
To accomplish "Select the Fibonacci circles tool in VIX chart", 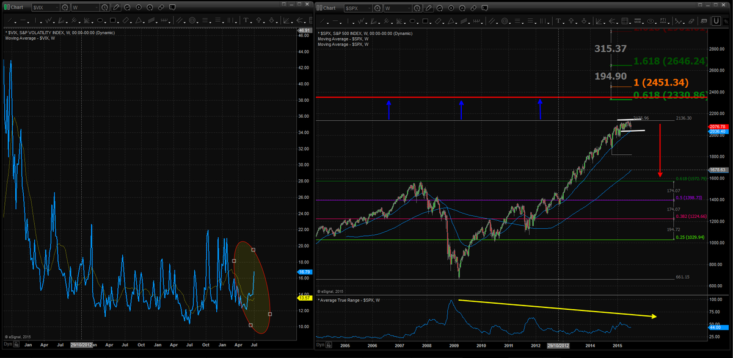I will [x=192, y=20].
